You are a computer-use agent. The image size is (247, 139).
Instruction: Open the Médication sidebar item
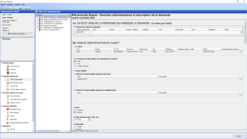[13, 119]
